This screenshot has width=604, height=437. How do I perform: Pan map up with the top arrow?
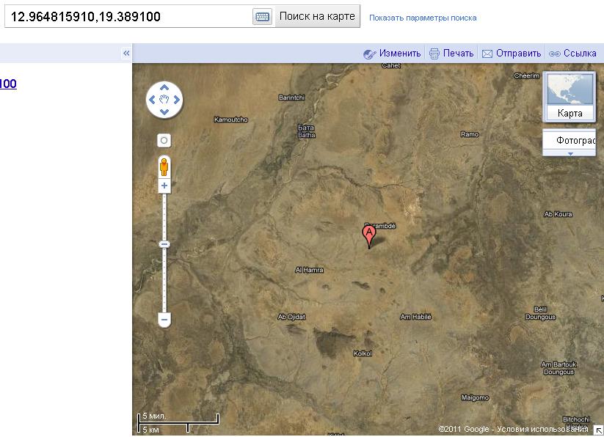164,88
